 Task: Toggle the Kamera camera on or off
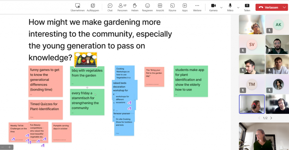(x=213, y=6)
